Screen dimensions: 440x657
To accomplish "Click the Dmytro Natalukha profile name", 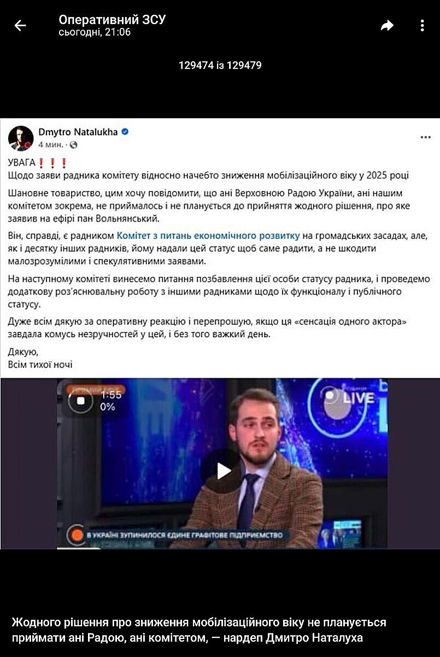I will pyautogui.click(x=78, y=132).
